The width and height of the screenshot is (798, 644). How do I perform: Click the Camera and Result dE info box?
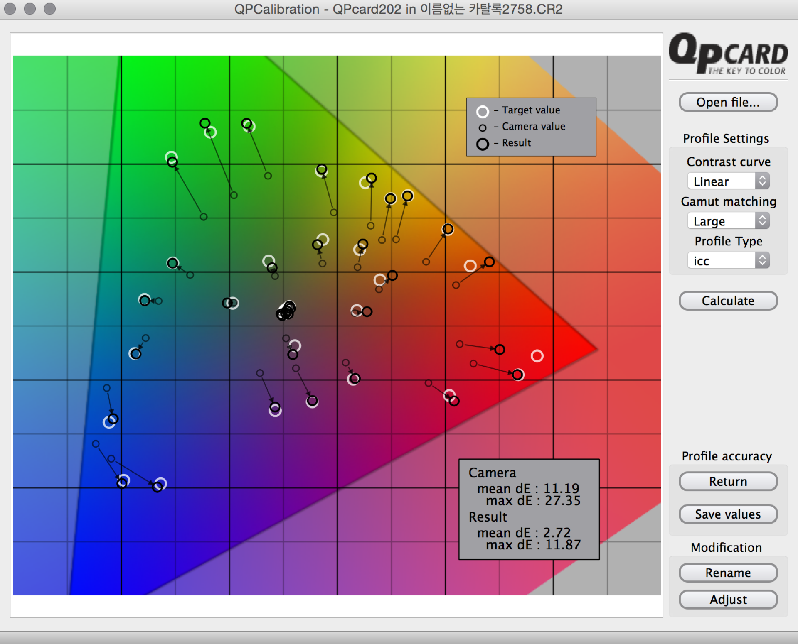click(x=529, y=509)
